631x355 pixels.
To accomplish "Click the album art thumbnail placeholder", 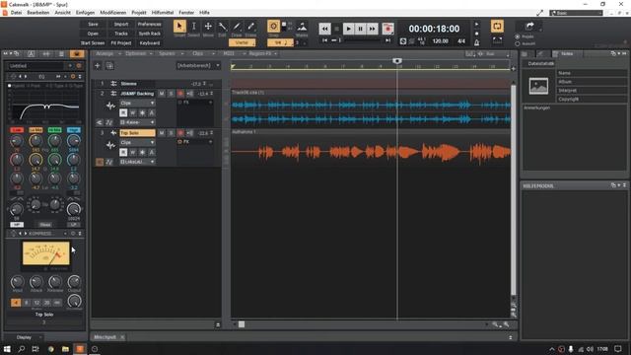I will point(538,86).
